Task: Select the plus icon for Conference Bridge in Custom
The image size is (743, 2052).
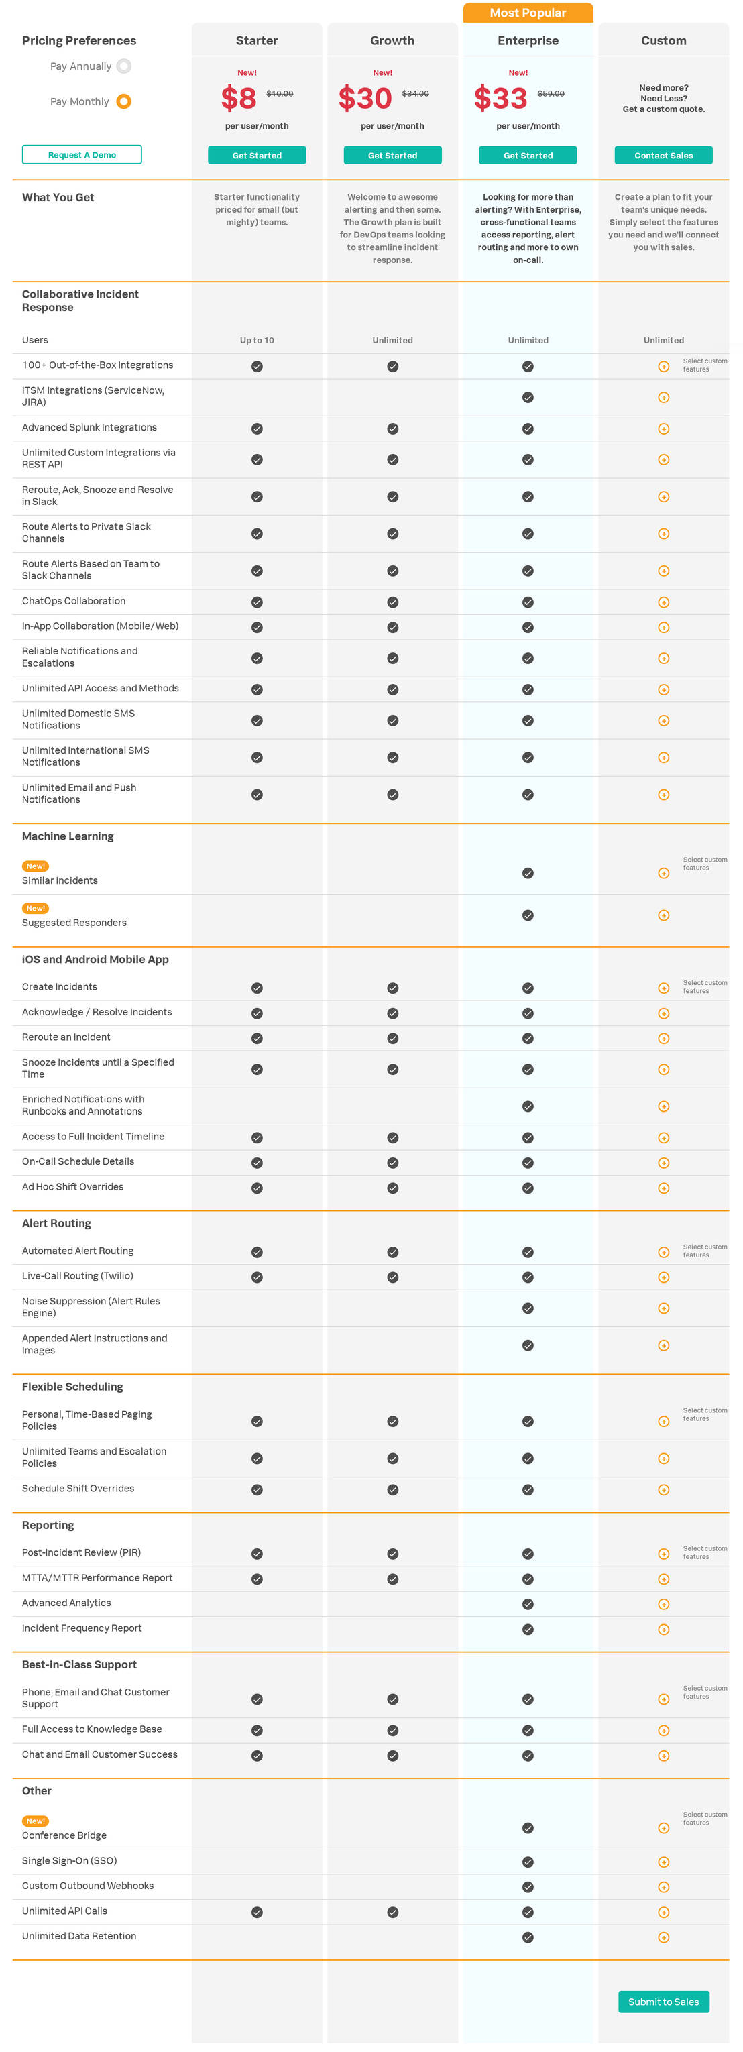Action: coord(663,1828)
